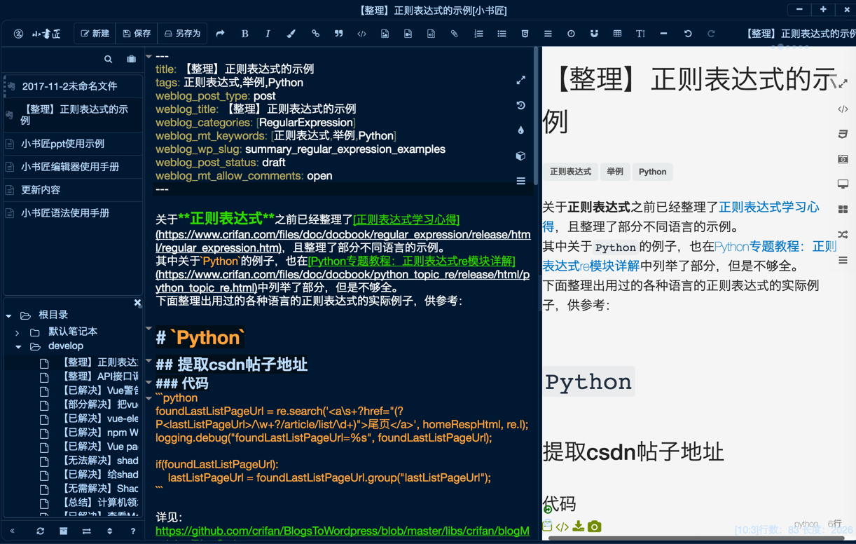Click the editor cube icon
The height and width of the screenshot is (544, 856).
(520, 156)
